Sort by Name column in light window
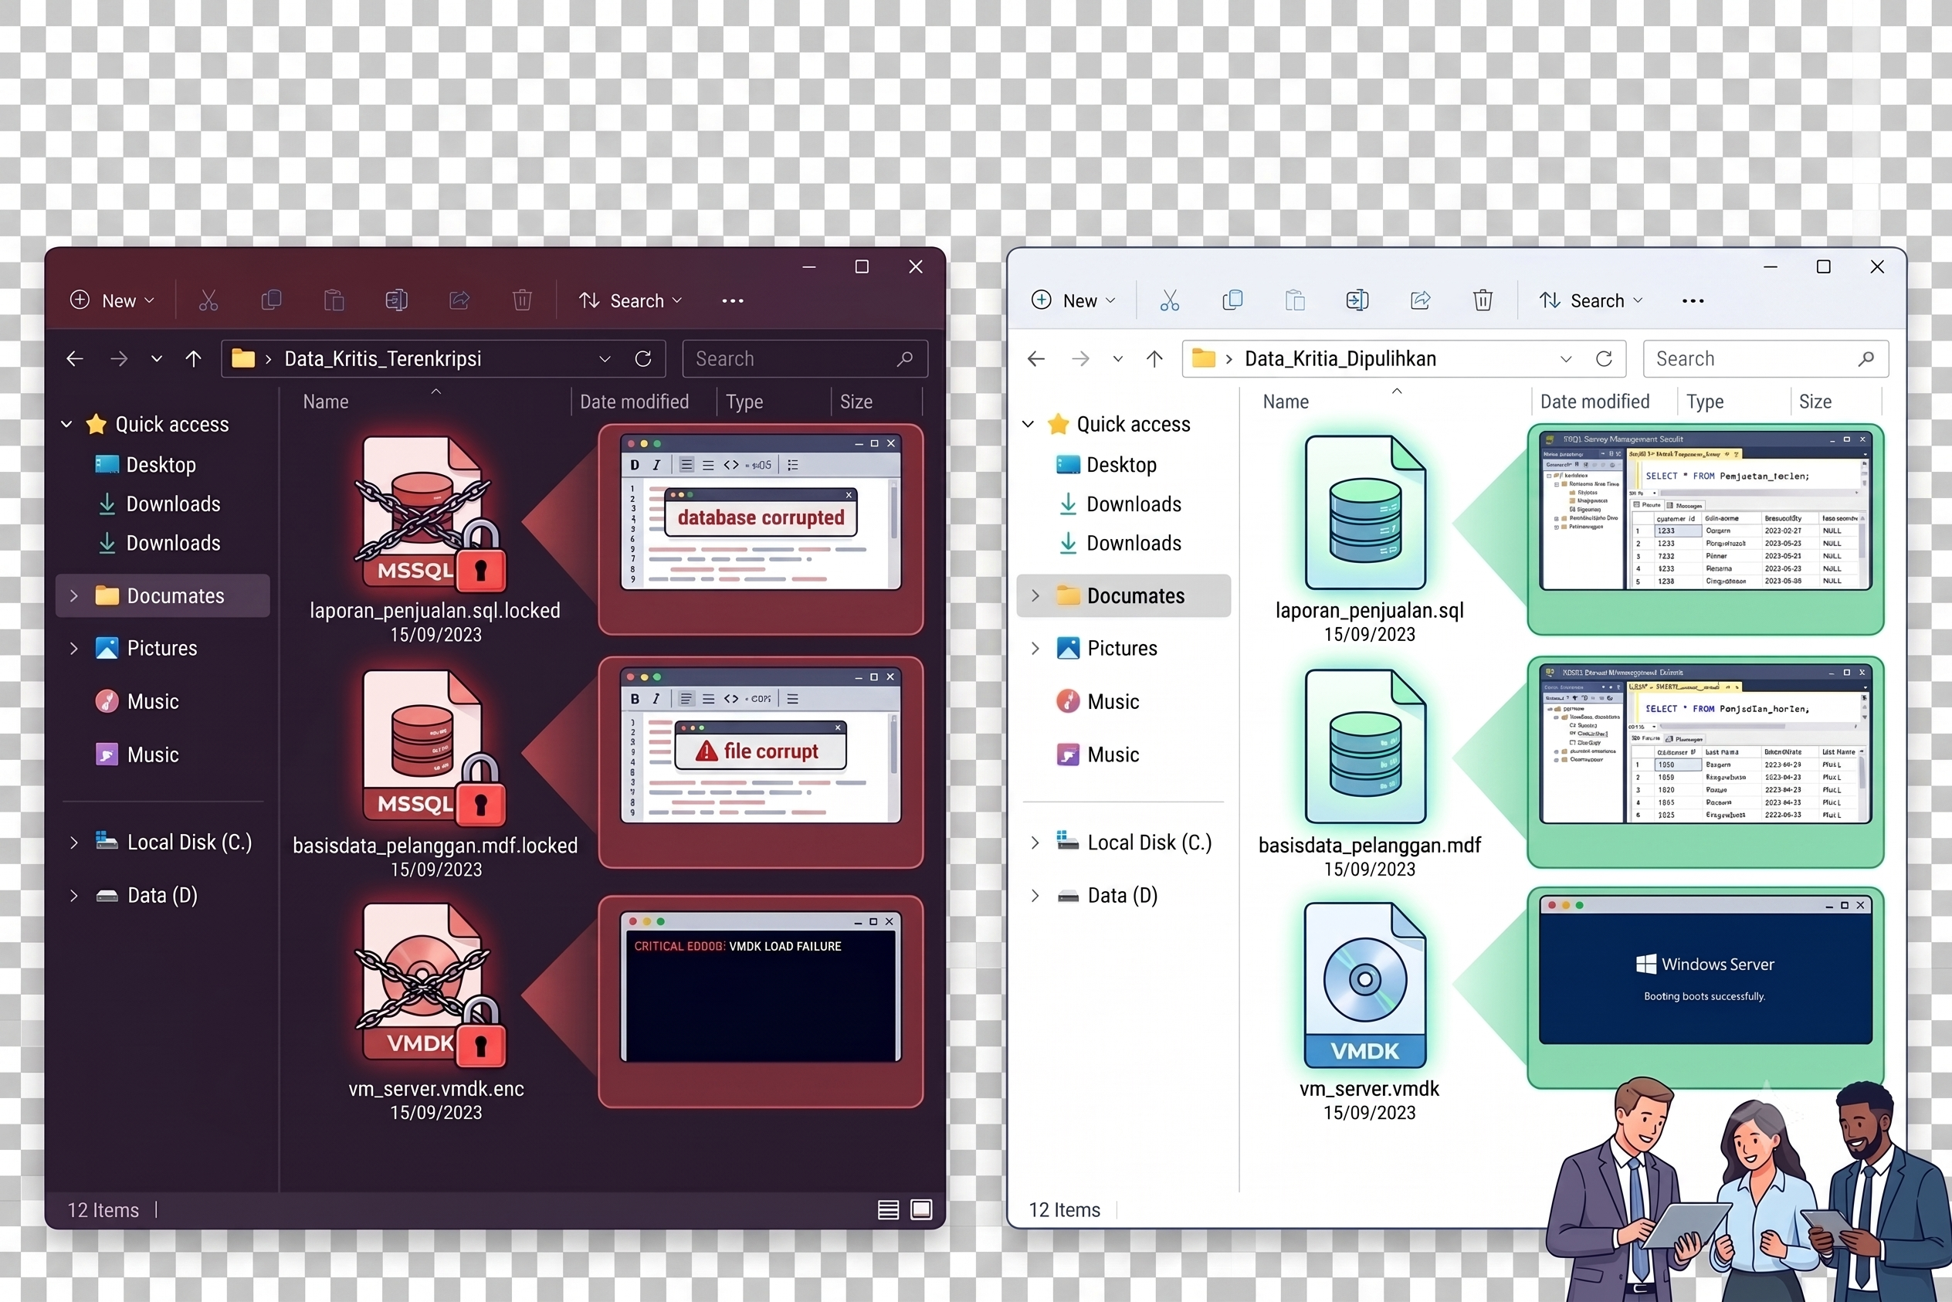The image size is (1952, 1302). (1286, 402)
